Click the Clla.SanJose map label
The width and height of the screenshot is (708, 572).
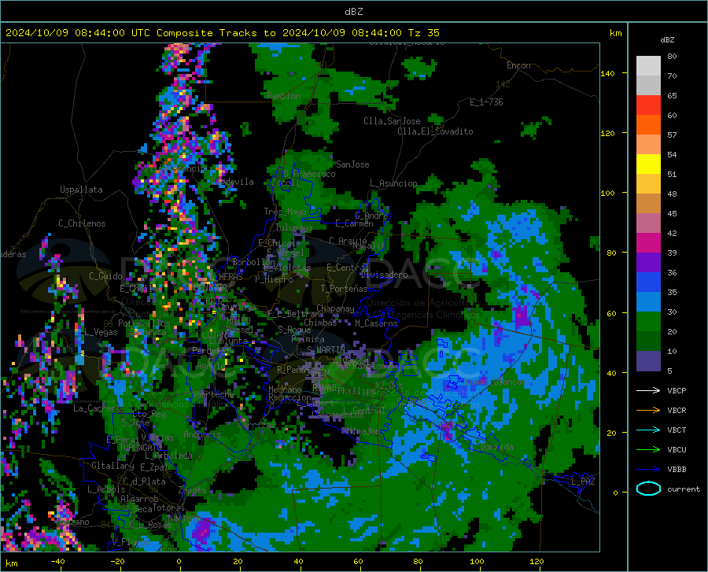point(392,121)
